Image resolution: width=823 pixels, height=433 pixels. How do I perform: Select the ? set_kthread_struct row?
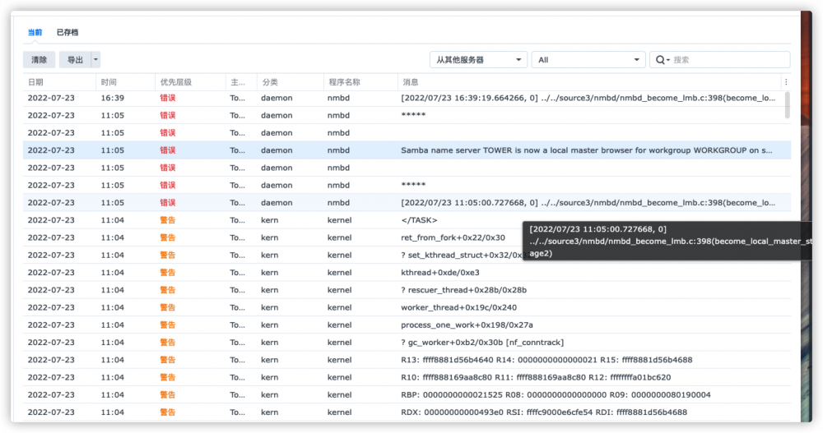pos(407,256)
